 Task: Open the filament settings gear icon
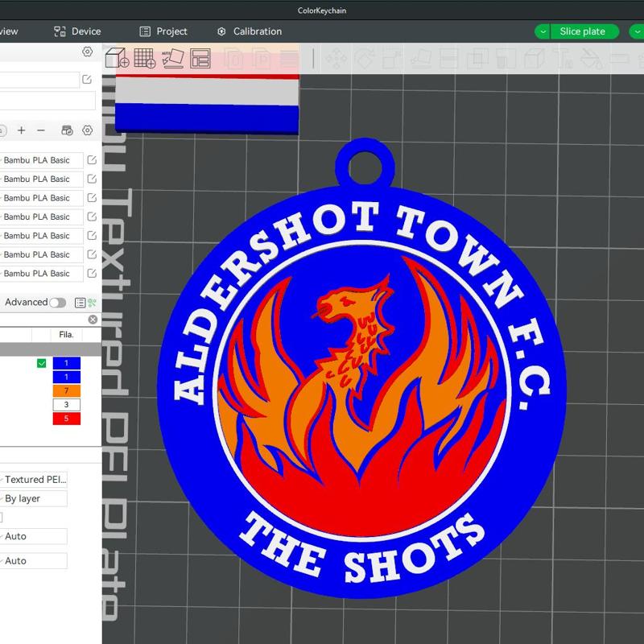pyautogui.click(x=87, y=130)
